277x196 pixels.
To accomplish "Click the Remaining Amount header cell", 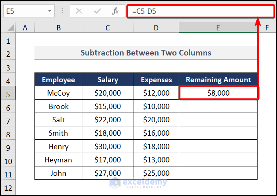I will [218, 80].
